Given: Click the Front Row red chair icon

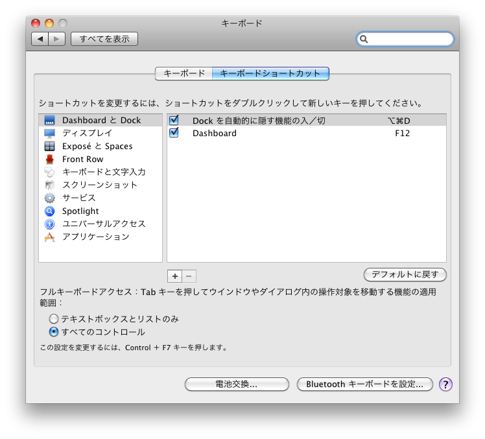Looking at the screenshot, I should click(49, 160).
